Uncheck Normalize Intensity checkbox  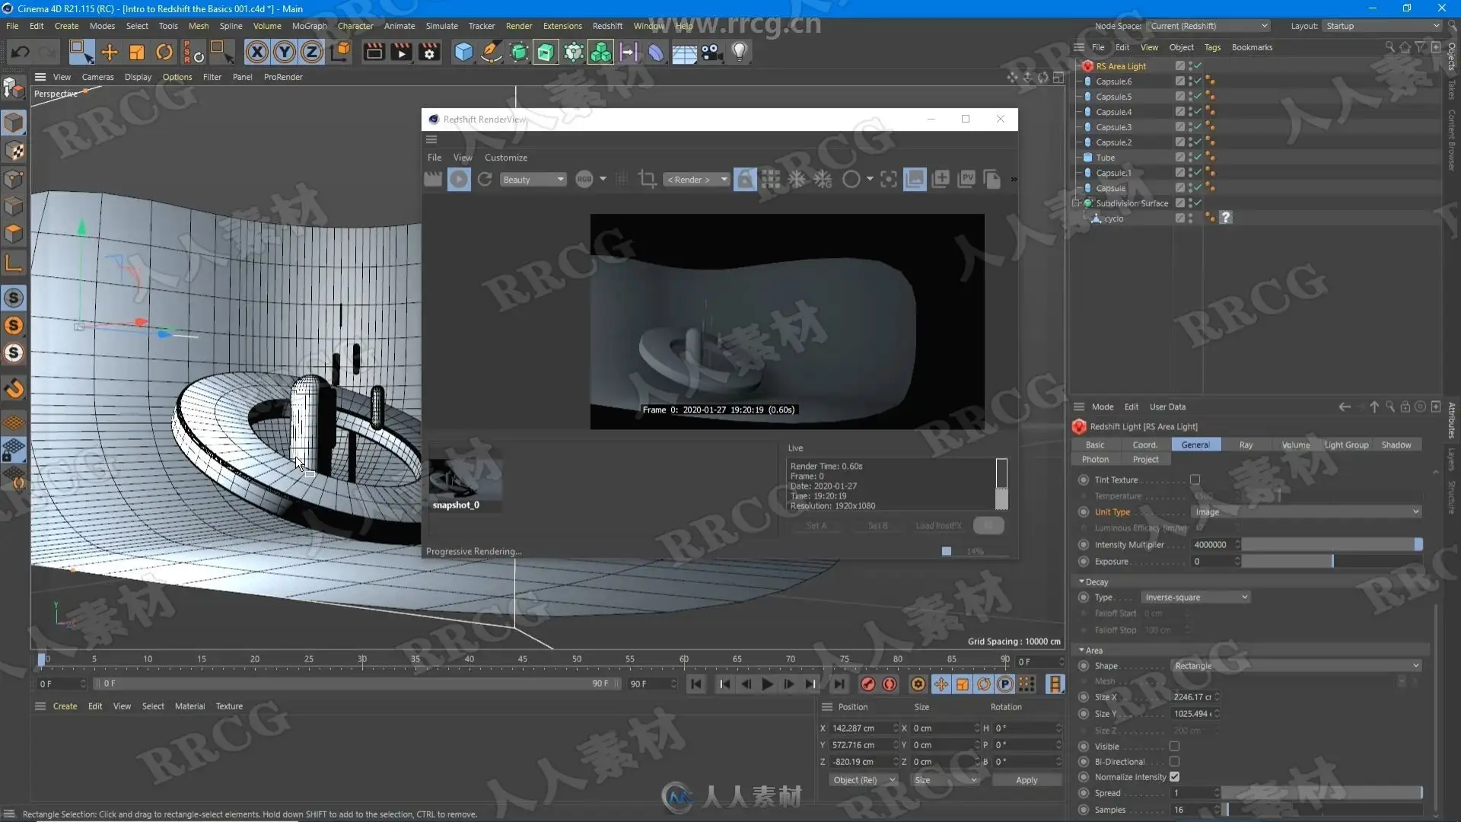1174,777
